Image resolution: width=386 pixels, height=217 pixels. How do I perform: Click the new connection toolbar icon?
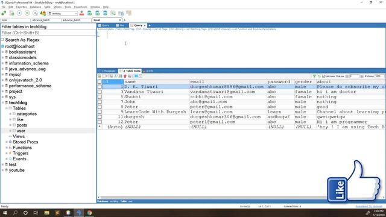(4, 13)
